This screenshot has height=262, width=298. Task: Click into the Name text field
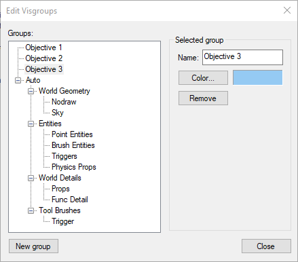click(242, 57)
